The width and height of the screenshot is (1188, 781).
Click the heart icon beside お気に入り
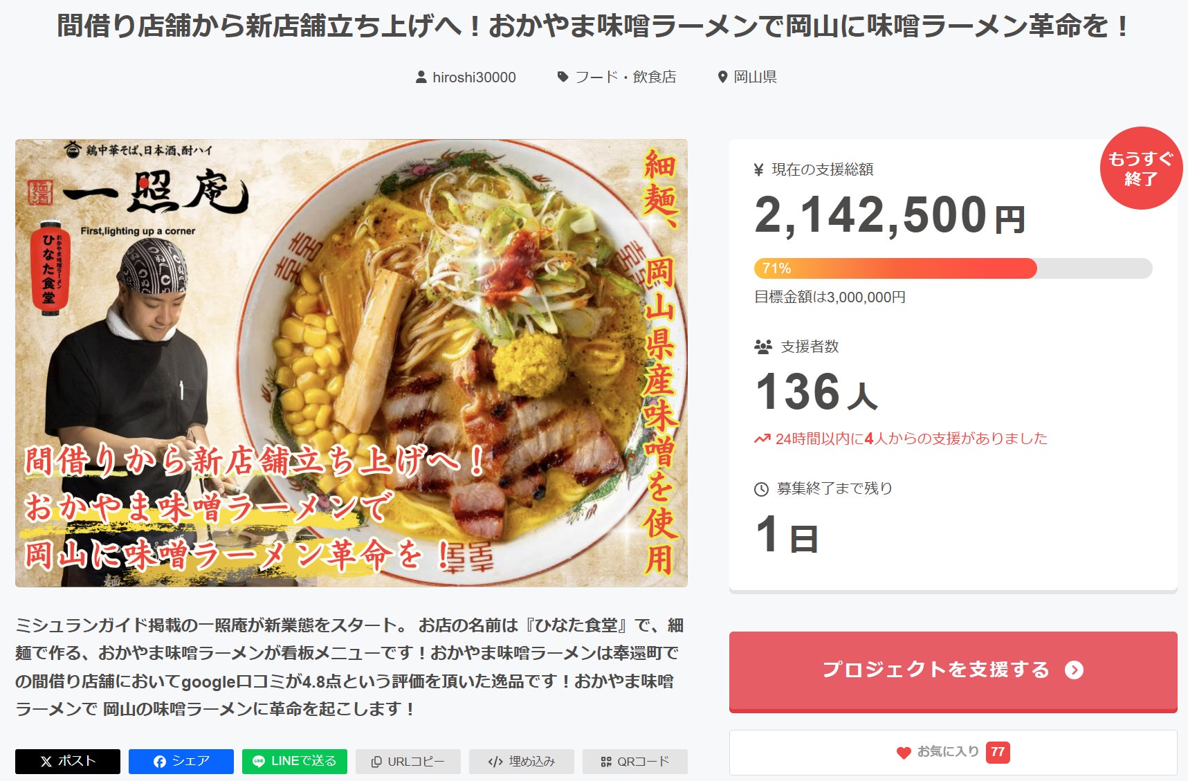(904, 753)
